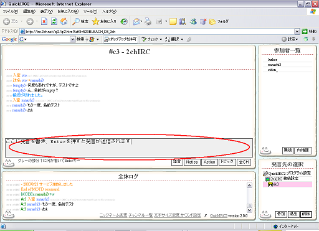319x231 pixels.
Task: Click the Refresh page icon
Action: [x=54, y=21]
